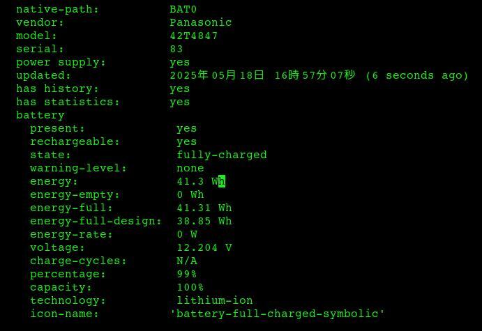
Task: Click the battery section heading
Action: point(40,116)
